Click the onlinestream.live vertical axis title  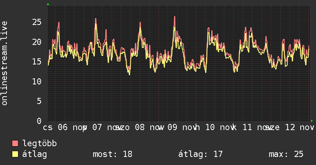(x=4, y=63)
